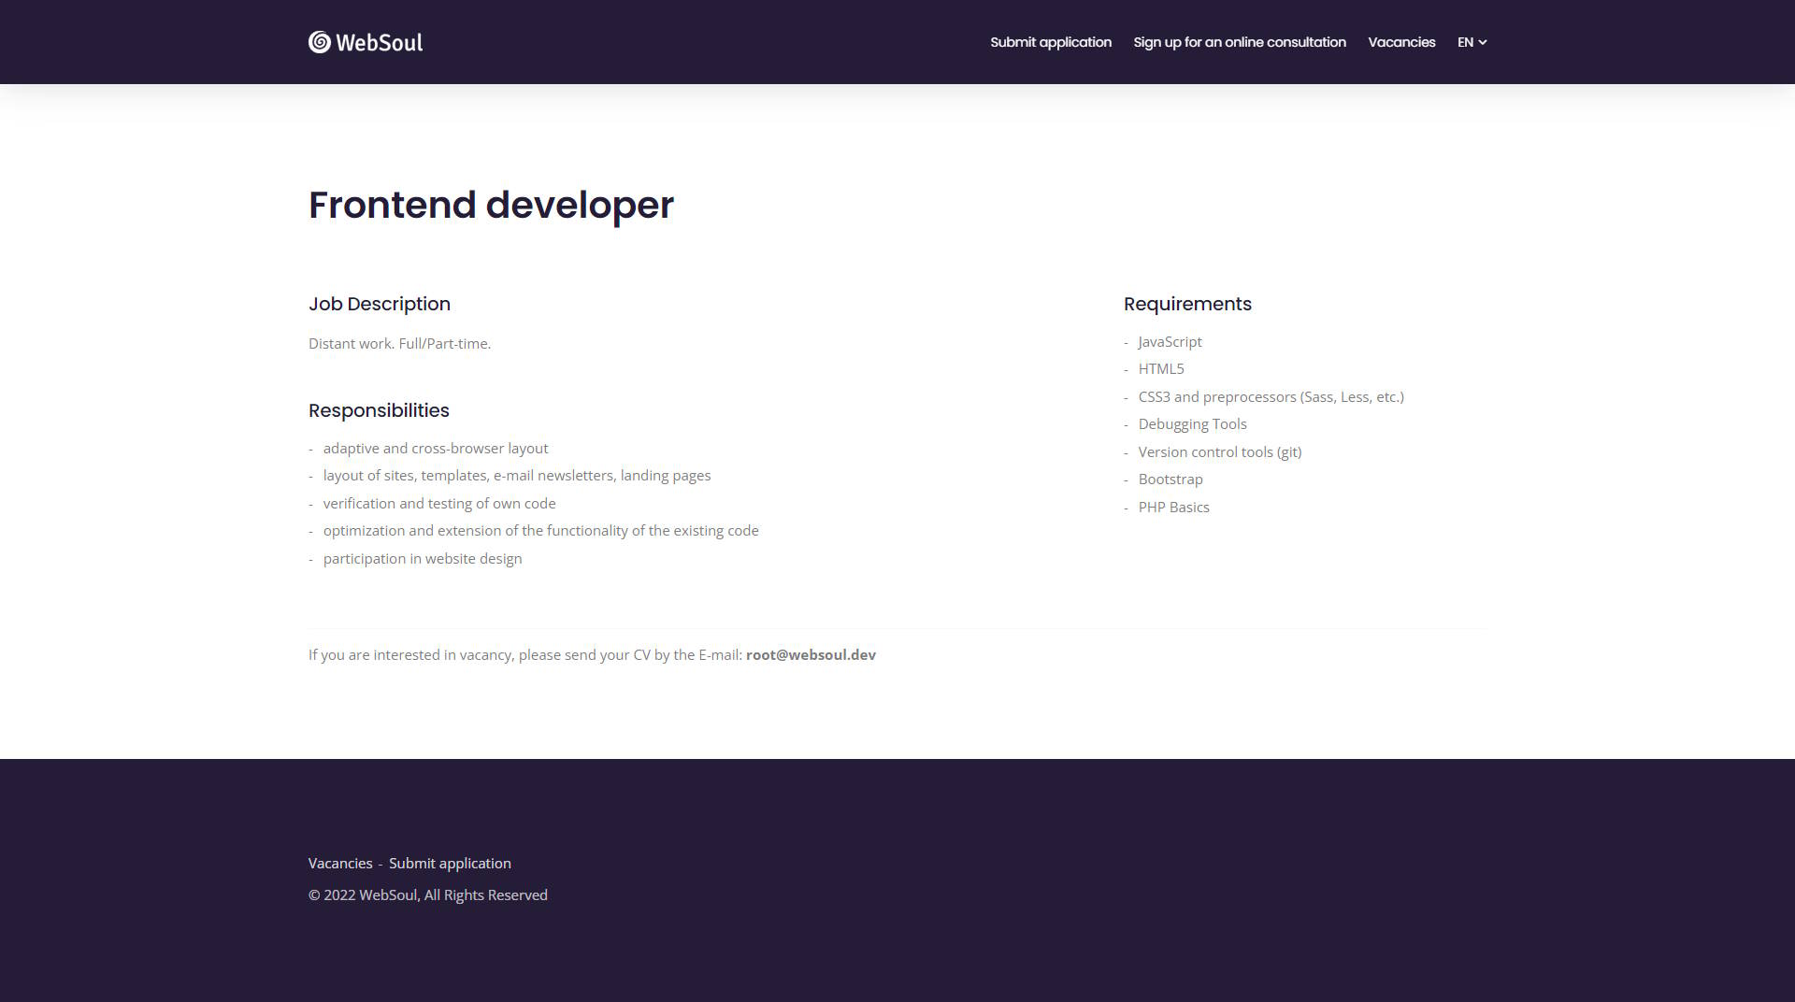This screenshot has width=1795, height=1002.
Task: Select the PHP Basics requirement
Action: coord(1173,507)
